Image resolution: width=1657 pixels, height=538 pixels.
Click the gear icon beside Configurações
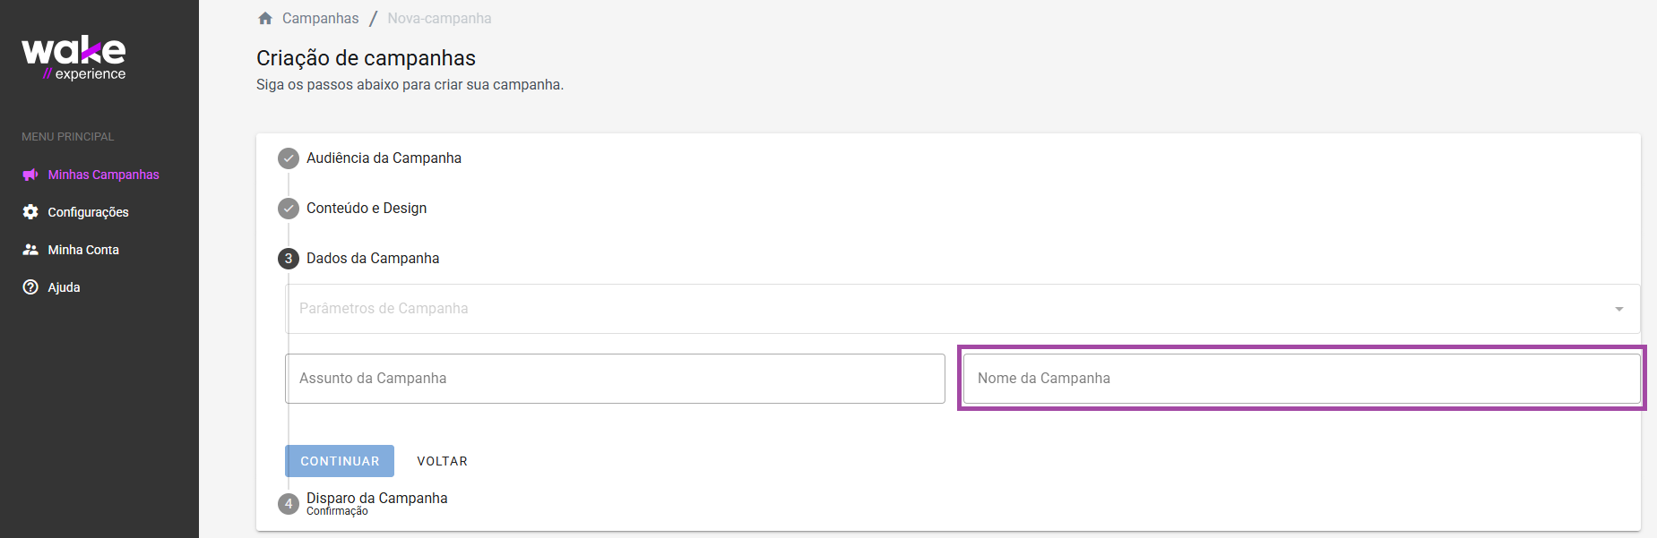[x=30, y=212]
